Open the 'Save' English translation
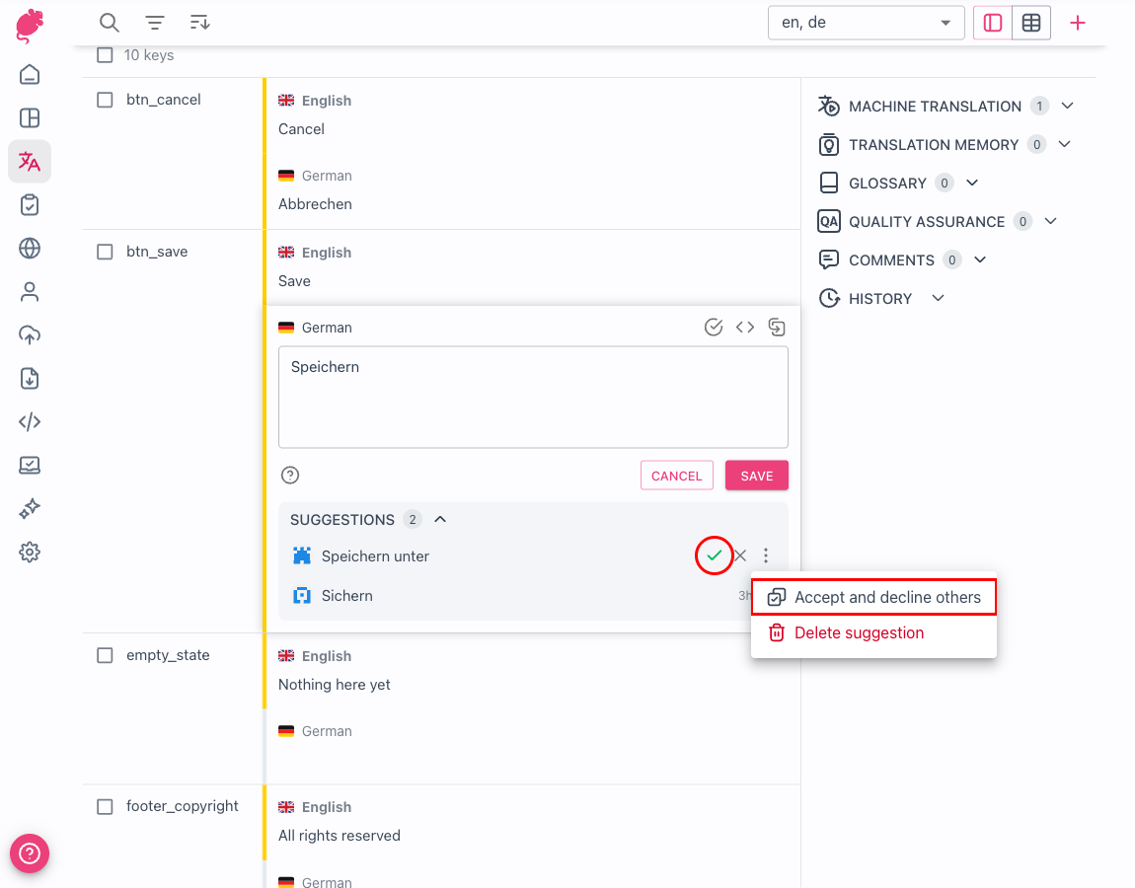Viewport: 1135px width, 888px height. (x=295, y=281)
